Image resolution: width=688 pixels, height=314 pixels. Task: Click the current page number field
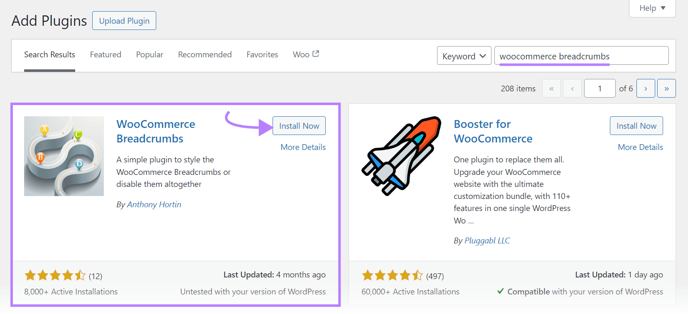click(600, 88)
